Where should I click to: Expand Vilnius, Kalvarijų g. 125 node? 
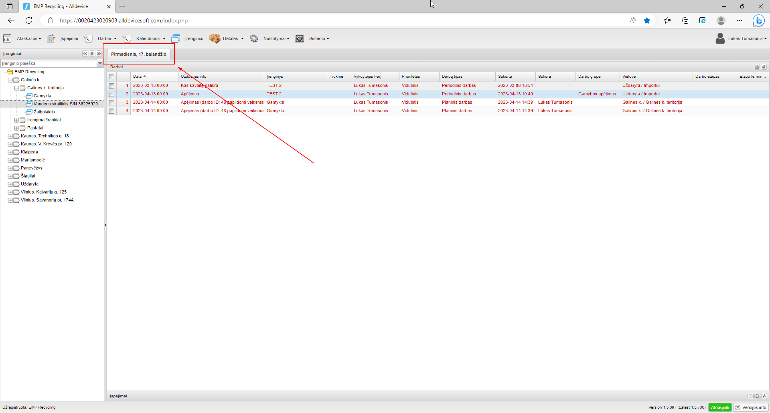pyautogui.click(x=10, y=192)
